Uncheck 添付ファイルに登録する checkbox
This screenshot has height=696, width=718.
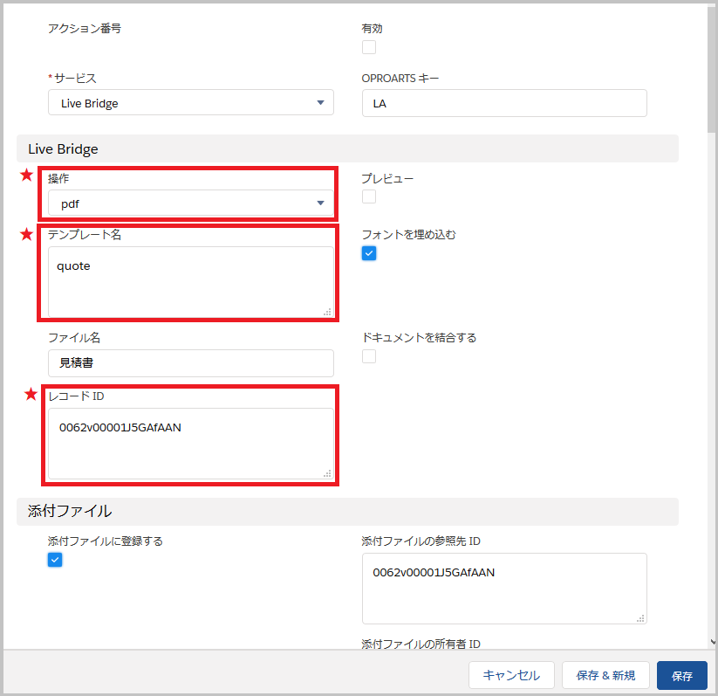click(x=55, y=560)
